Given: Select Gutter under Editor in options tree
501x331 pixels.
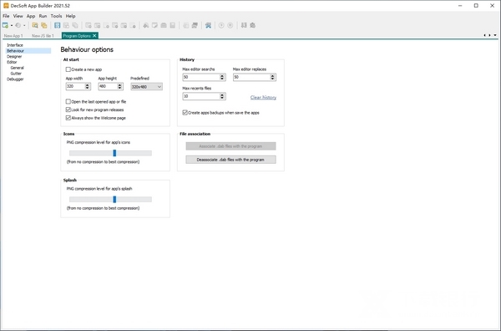Looking at the screenshot, I should 16,74.
